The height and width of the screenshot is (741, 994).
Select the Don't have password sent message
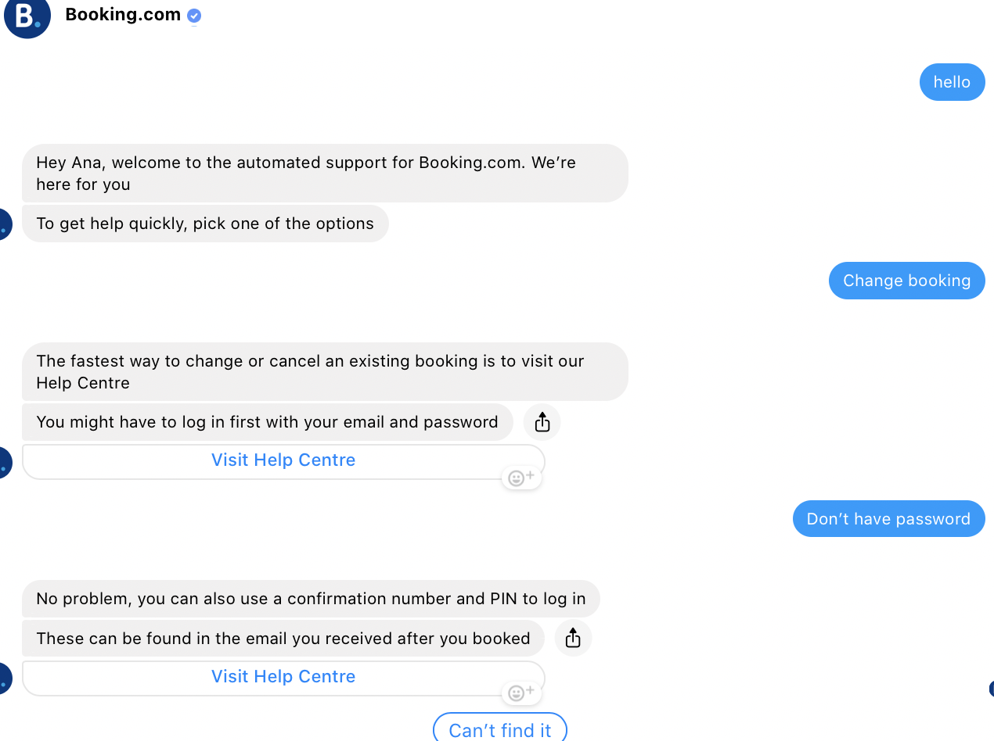point(888,519)
